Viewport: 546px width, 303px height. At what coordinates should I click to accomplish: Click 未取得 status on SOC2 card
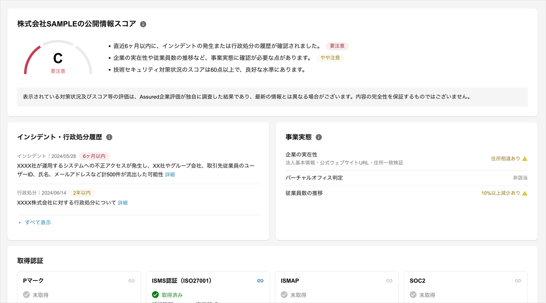point(427,295)
